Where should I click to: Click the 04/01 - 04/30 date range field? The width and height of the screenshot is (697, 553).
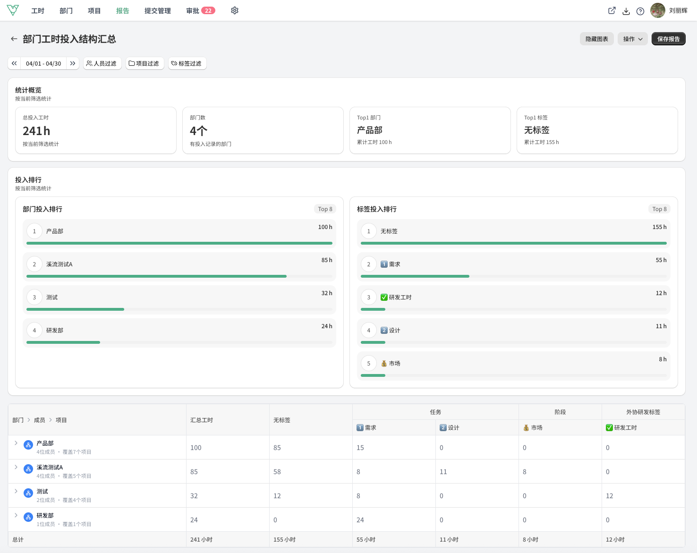[43, 63]
